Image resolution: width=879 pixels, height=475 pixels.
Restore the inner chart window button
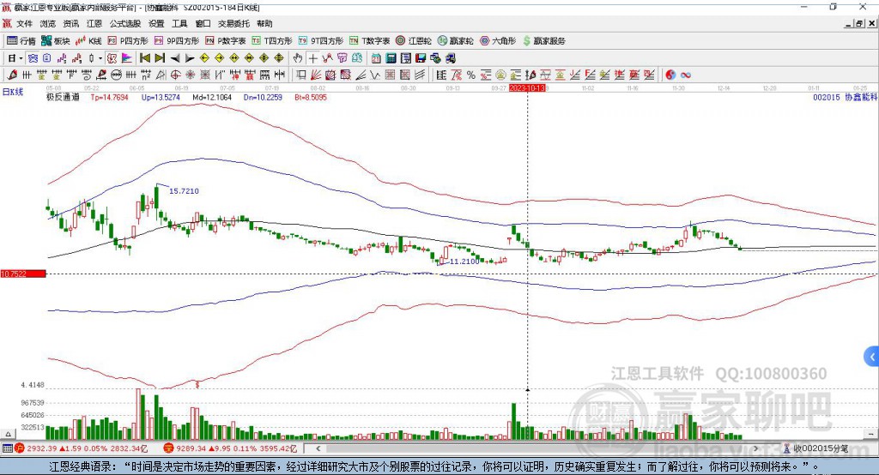(858, 23)
